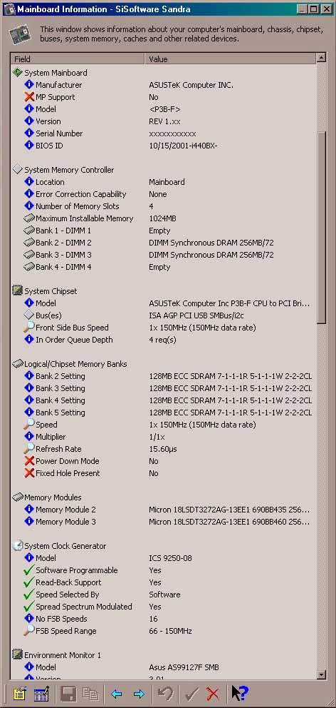Click the red X cancel icon
The image size is (336, 708).
coord(212,694)
